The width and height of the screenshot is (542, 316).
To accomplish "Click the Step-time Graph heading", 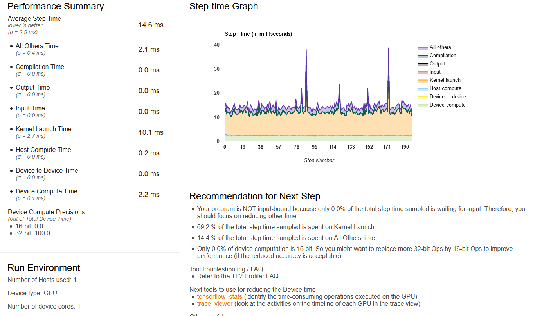I will pos(224,6).
